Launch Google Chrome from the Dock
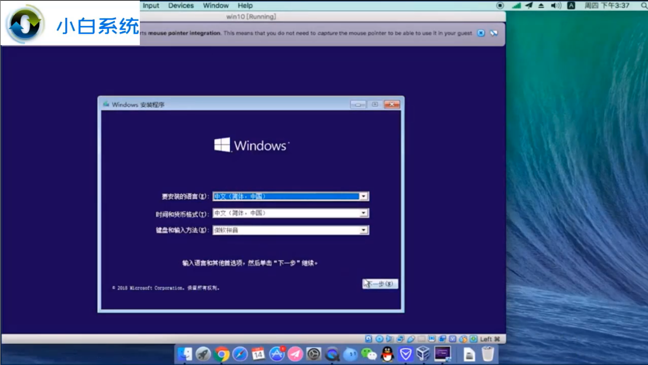This screenshot has width=648, height=365. (222, 354)
